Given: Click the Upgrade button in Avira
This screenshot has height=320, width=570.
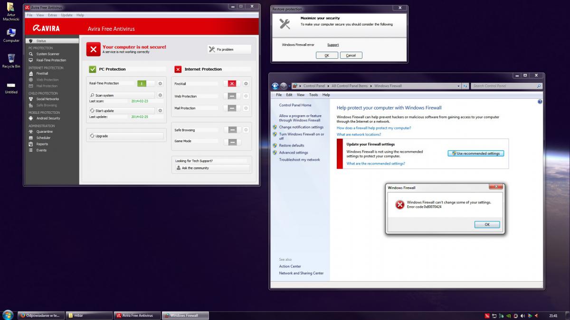Looking at the screenshot, I should [126, 136].
